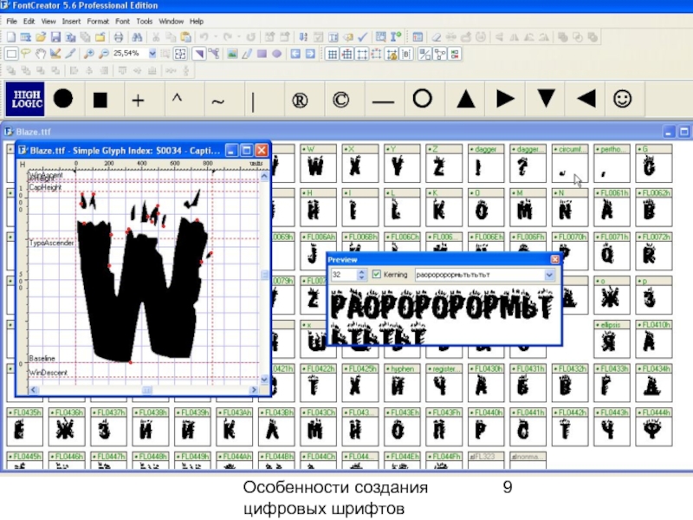This screenshot has height=520, width=693.
Task: Click the copyright symbol sample
Action: tap(341, 101)
